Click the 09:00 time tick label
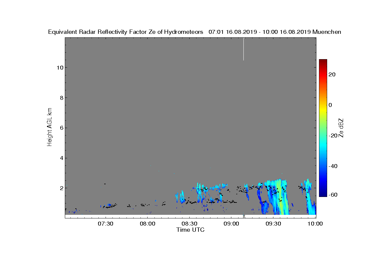Viewport: 391px width, 260px height. (231, 224)
